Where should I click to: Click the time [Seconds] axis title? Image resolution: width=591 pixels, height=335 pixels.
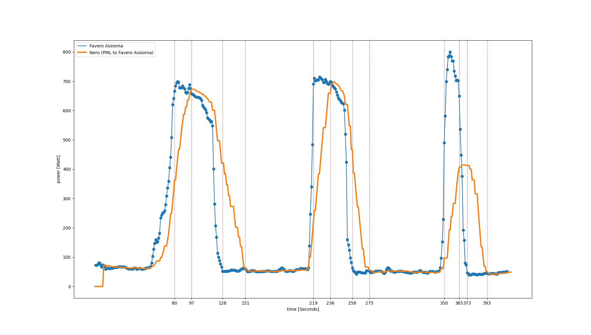pyautogui.click(x=303, y=309)
